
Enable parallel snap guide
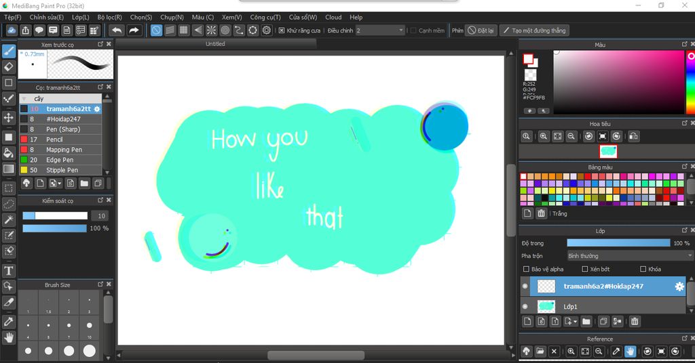coord(170,30)
